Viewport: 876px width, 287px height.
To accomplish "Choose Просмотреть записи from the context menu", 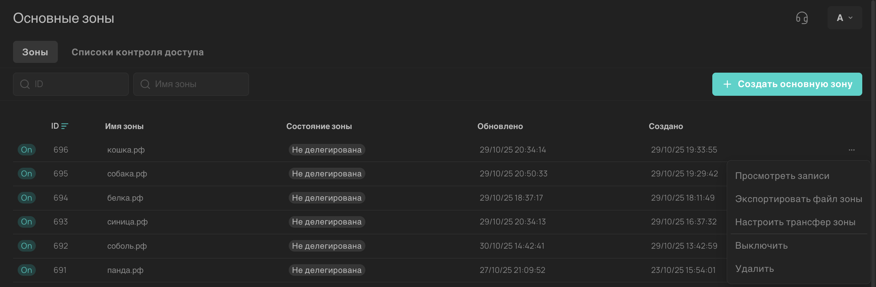I will pos(782,176).
